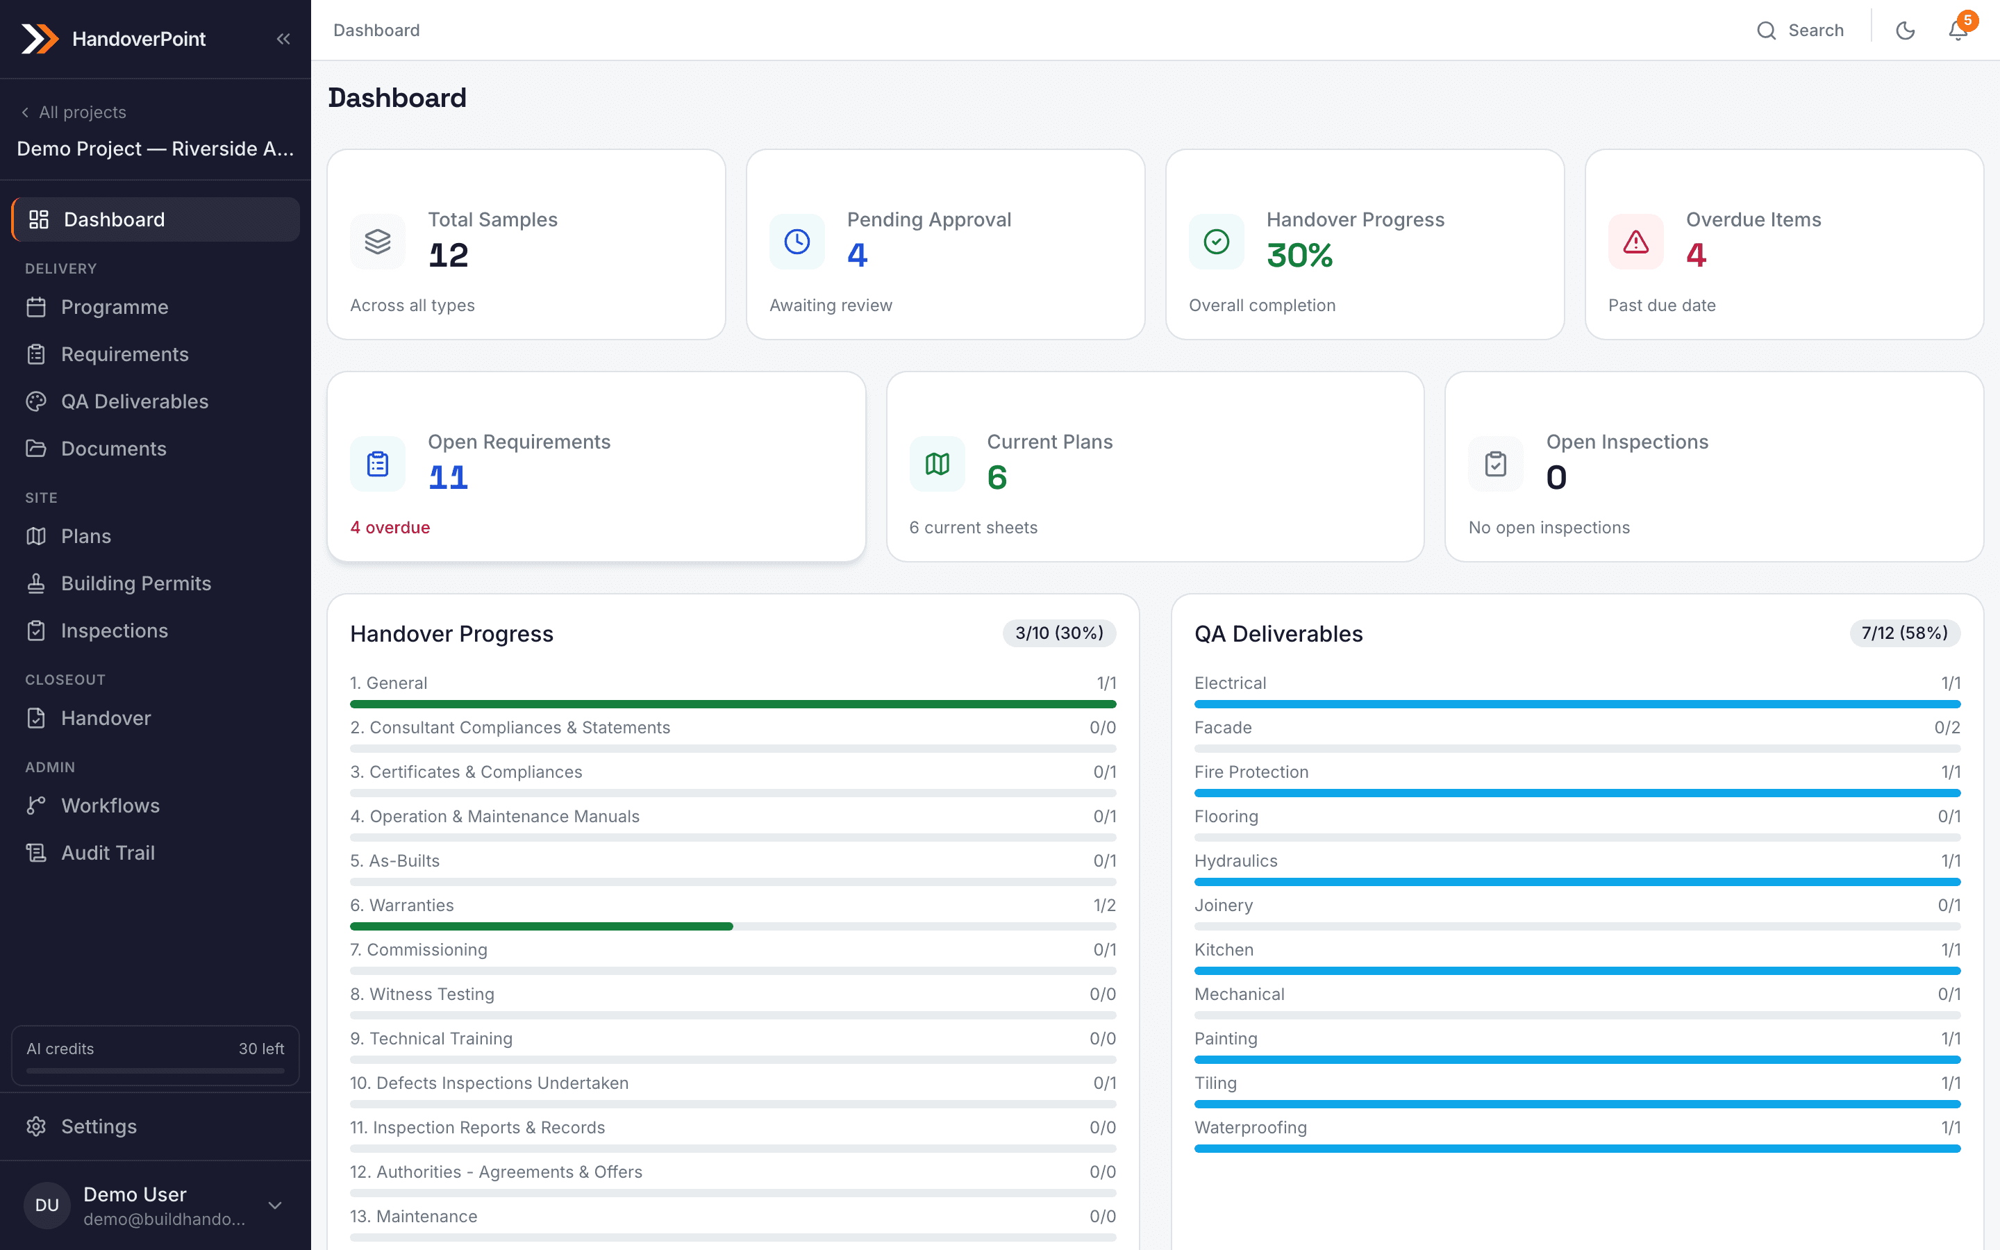Screen dimensions: 2000x1250
Task: Open Requirements in the sidebar
Action: click(x=156, y=354)
